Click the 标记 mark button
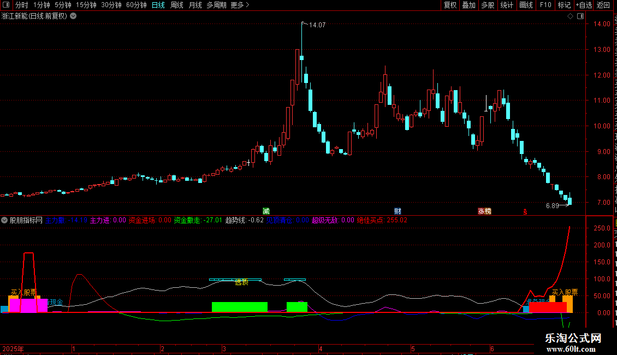617x355 pixels. tap(564, 5)
